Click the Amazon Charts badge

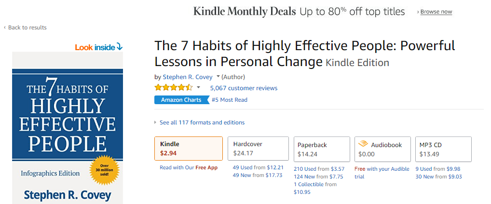coord(181,100)
